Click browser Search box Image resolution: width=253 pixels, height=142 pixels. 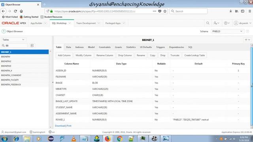188,11
